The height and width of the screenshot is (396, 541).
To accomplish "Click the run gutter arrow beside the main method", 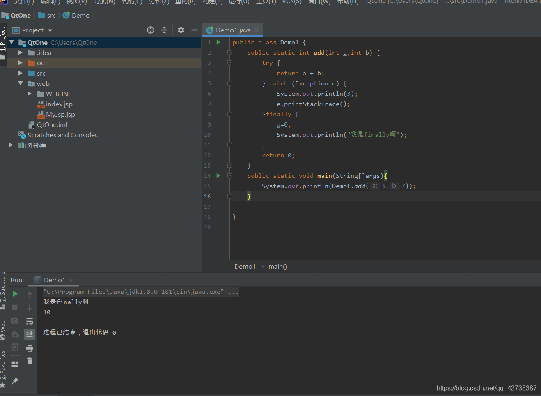I will 218,176.
